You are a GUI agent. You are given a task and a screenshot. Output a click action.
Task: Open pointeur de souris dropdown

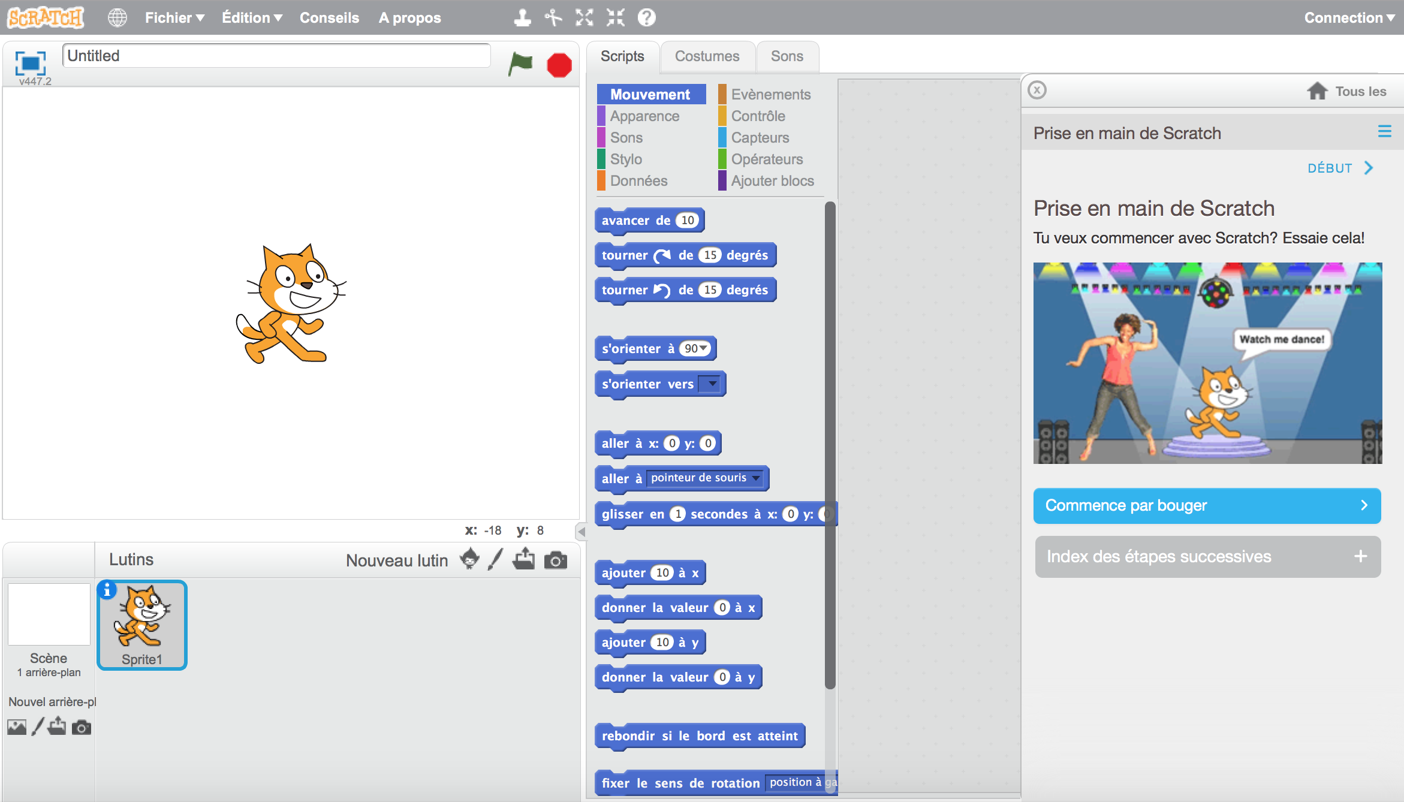(757, 478)
